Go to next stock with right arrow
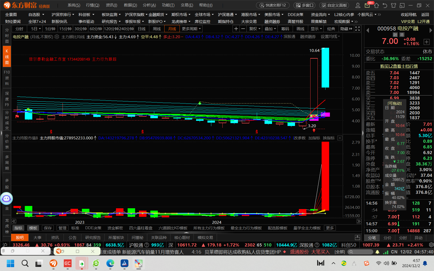Viewport: 434px width, 271px height. [x=431, y=30]
